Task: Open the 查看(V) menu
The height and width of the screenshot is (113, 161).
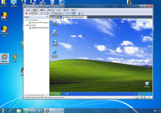Action: pyautogui.click(x=42, y=10)
